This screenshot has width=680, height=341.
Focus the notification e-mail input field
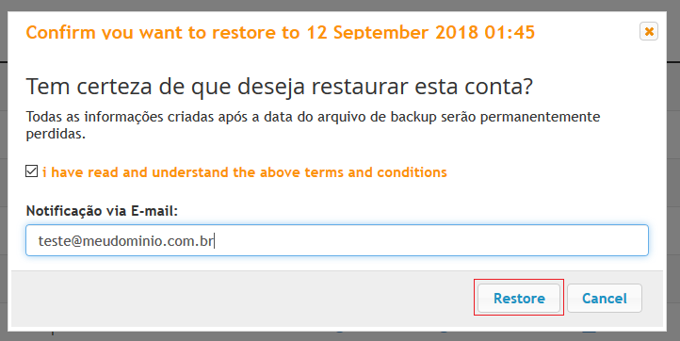point(337,240)
